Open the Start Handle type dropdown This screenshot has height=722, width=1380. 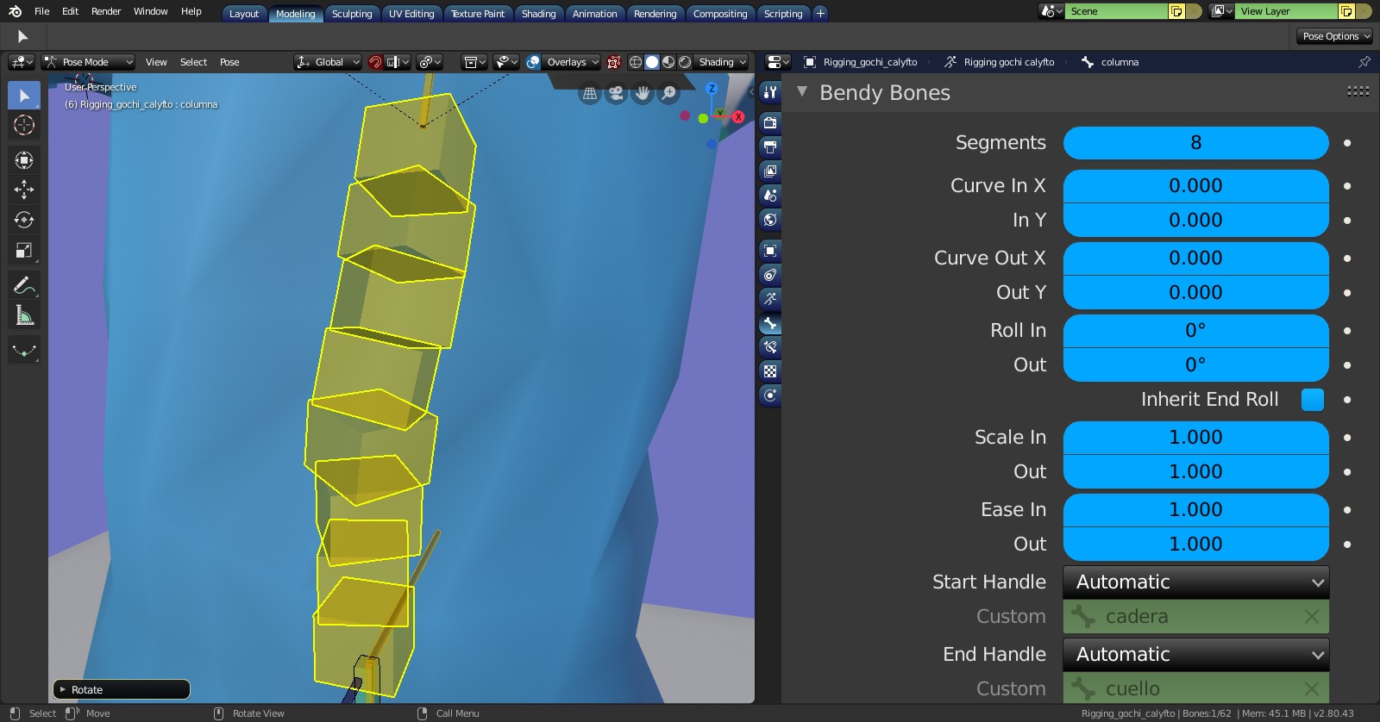(x=1196, y=582)
